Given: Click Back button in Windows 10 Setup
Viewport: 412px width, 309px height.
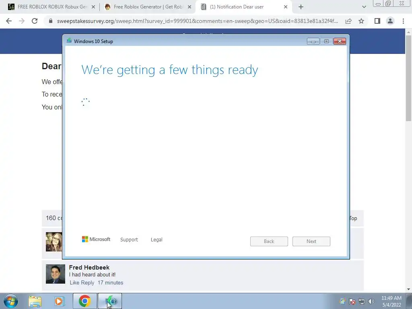Looking at the screenshot, I should pyautogui.click(x=269, y=241).
